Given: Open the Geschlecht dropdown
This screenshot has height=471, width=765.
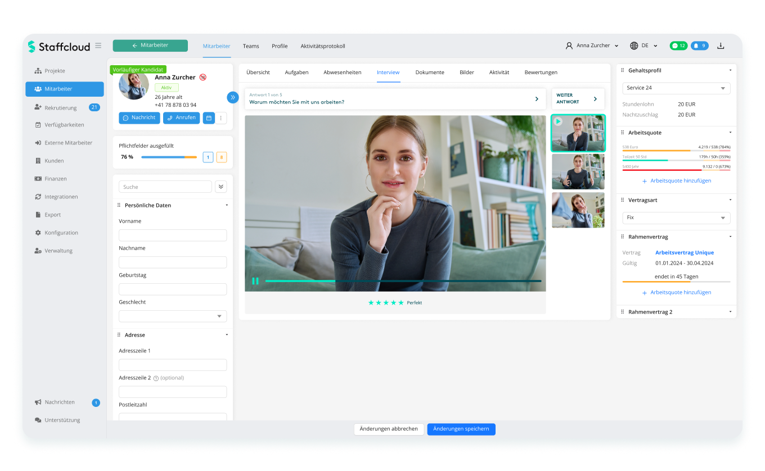Looking at the screenshot, I should pyautogui.click(x=173, y=316).
